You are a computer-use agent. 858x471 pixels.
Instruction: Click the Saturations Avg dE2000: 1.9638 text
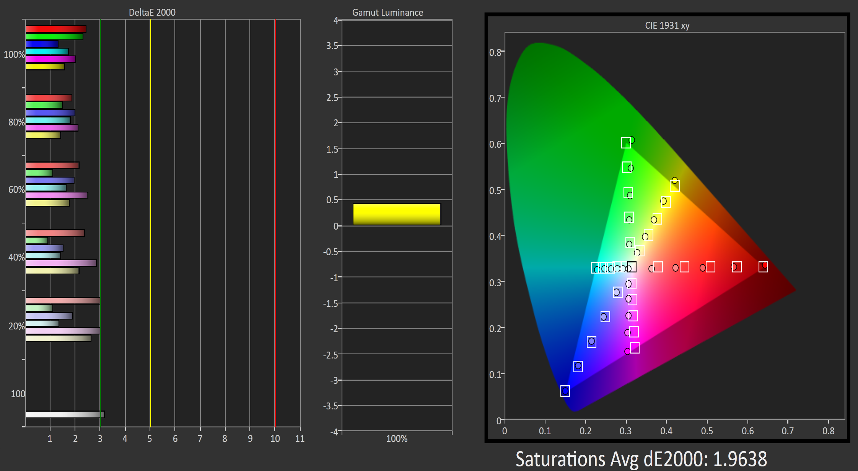point(641,459)
